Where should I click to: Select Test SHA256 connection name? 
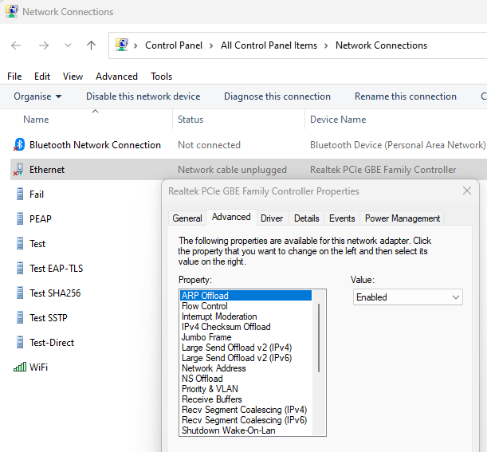(55, 293)
